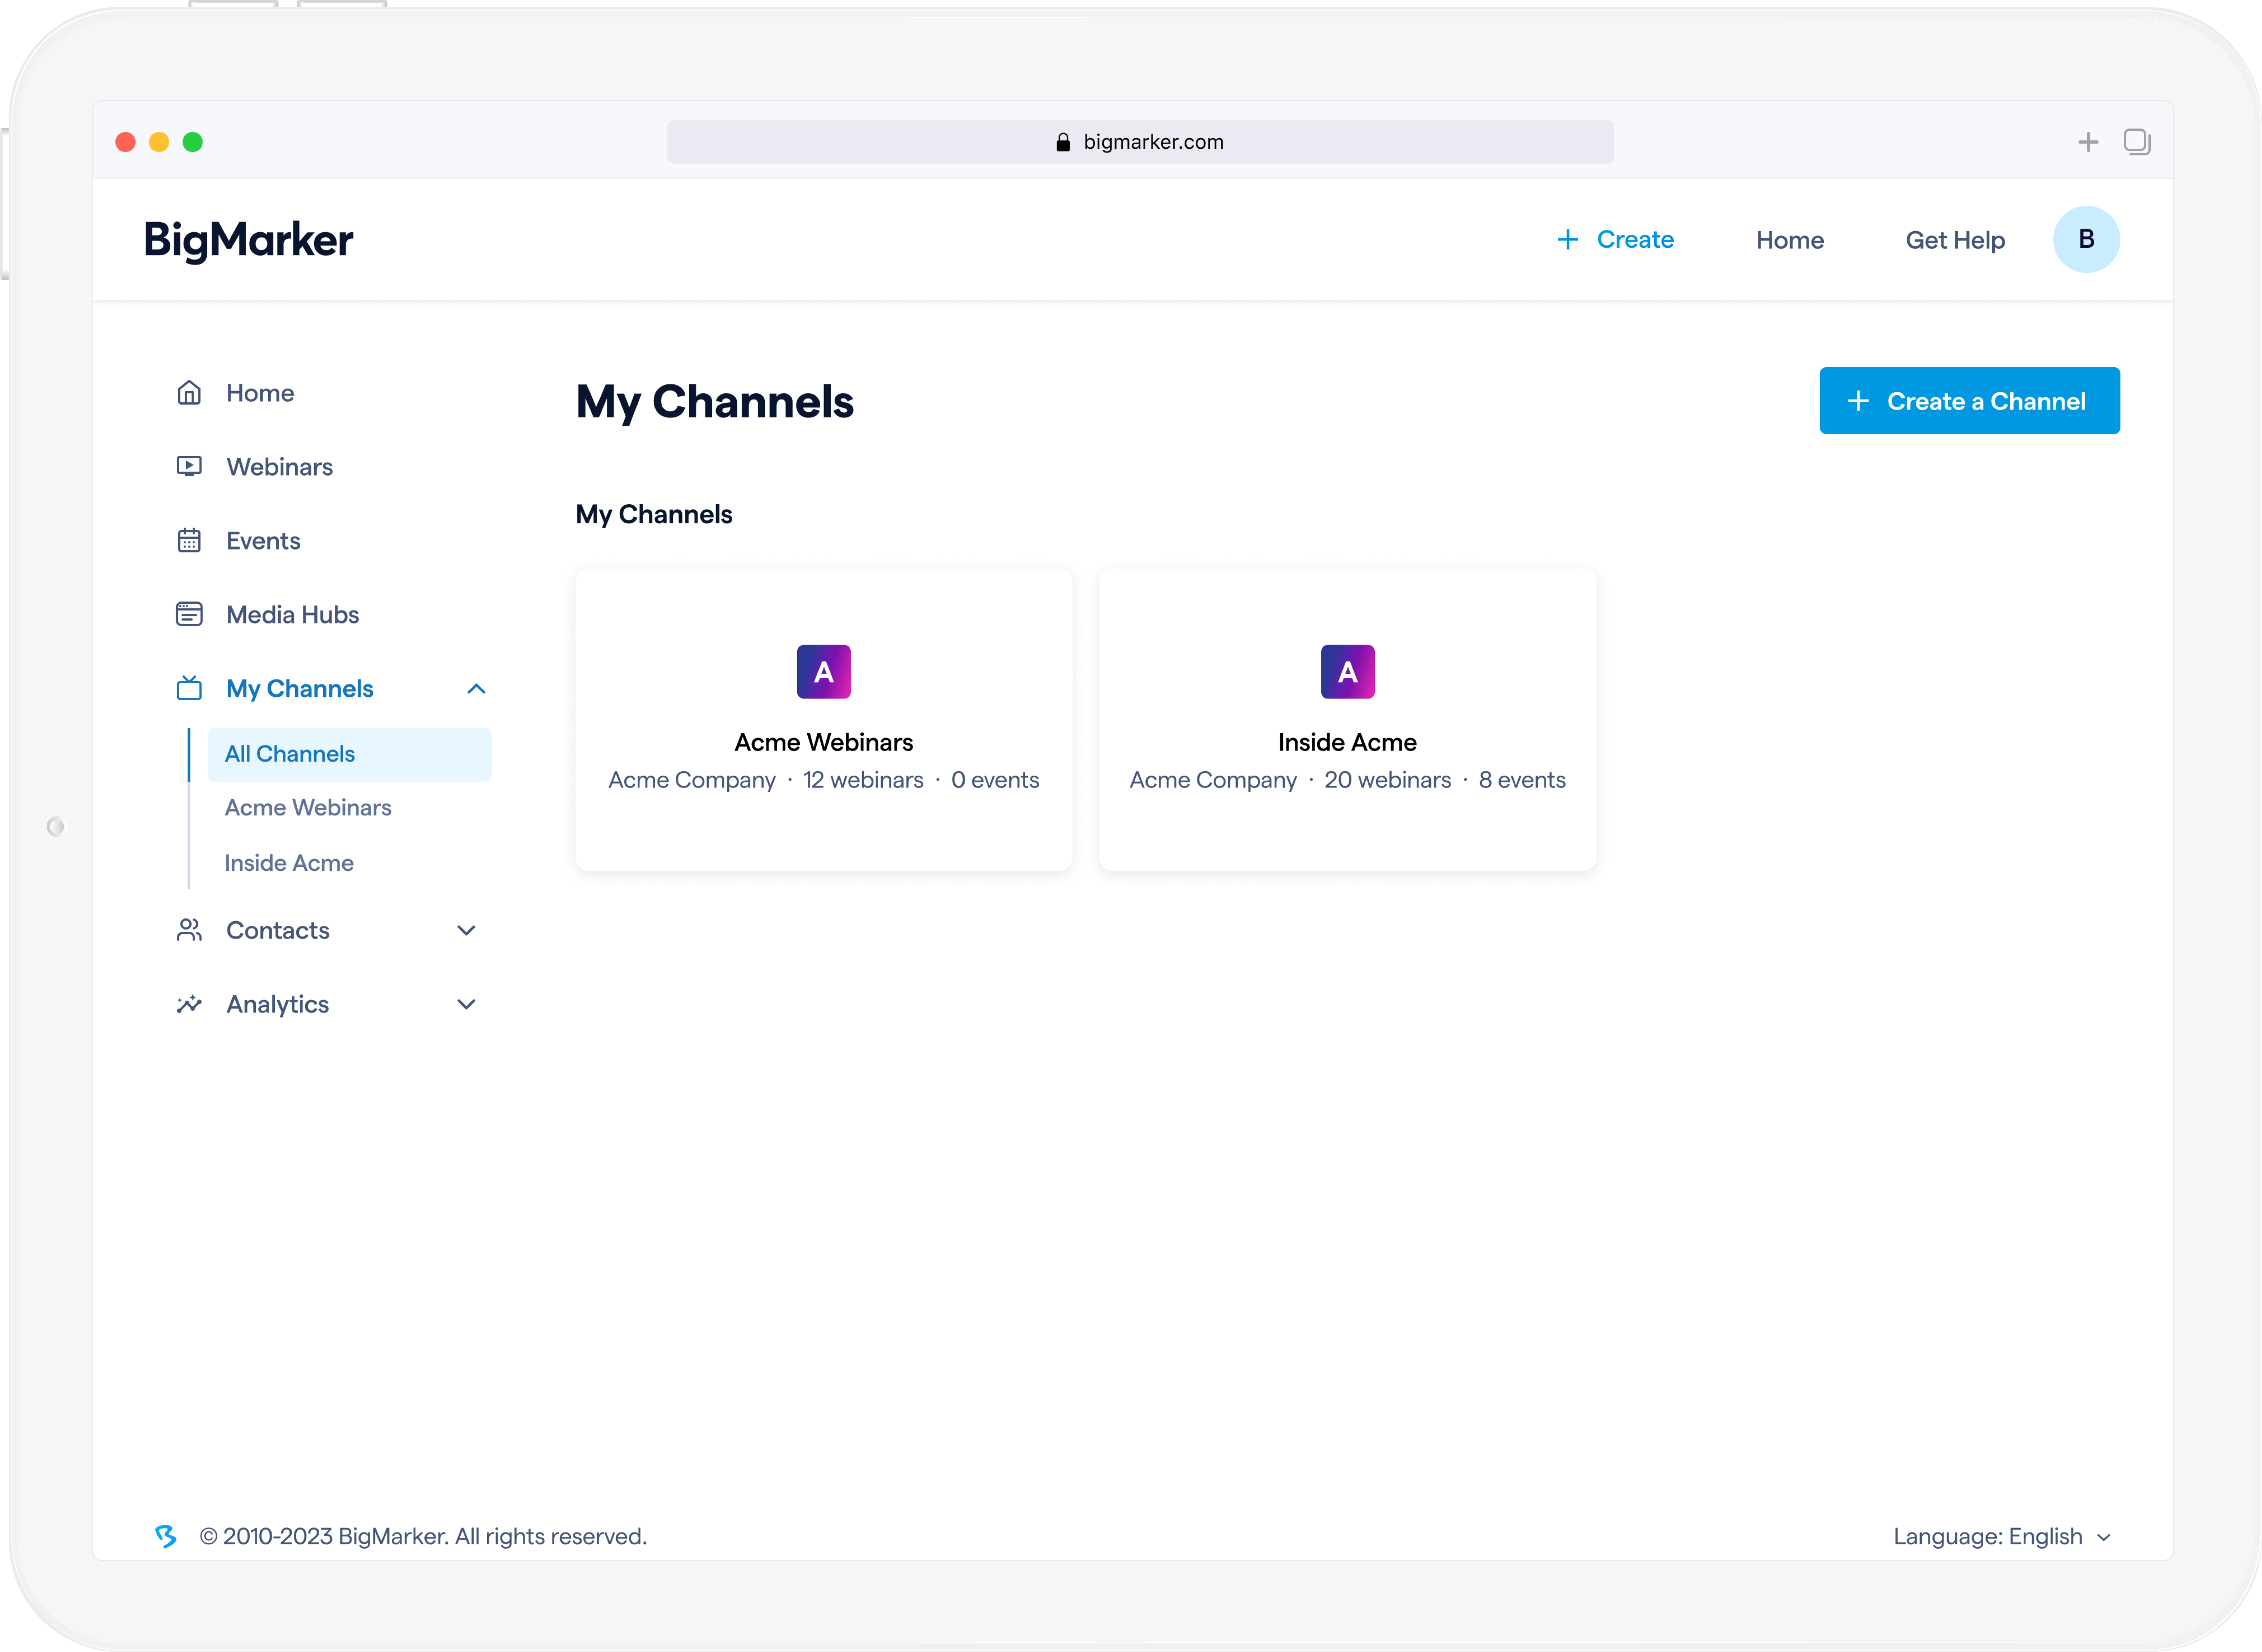The height and width of the screenshot is (1652, 2262).
Task: Click Get Help in header
Action: point(1954,240)
